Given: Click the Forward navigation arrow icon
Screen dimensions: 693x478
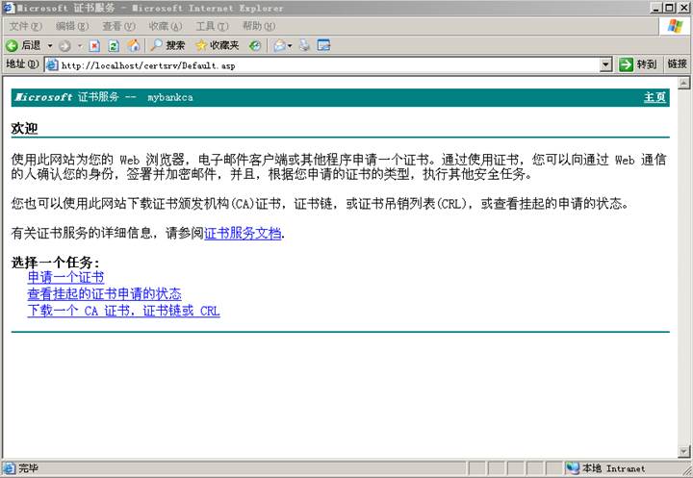Looking at the screenshot, I should click(x=65, y=45).
